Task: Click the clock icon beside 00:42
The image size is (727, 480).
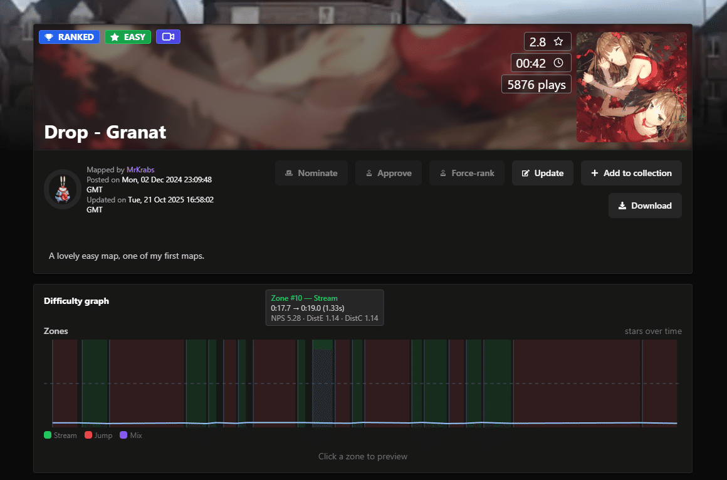Action: click(558, 63)
